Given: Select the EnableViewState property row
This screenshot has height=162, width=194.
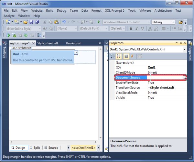Looking at the screenshot, I should [x=151, y=82].
